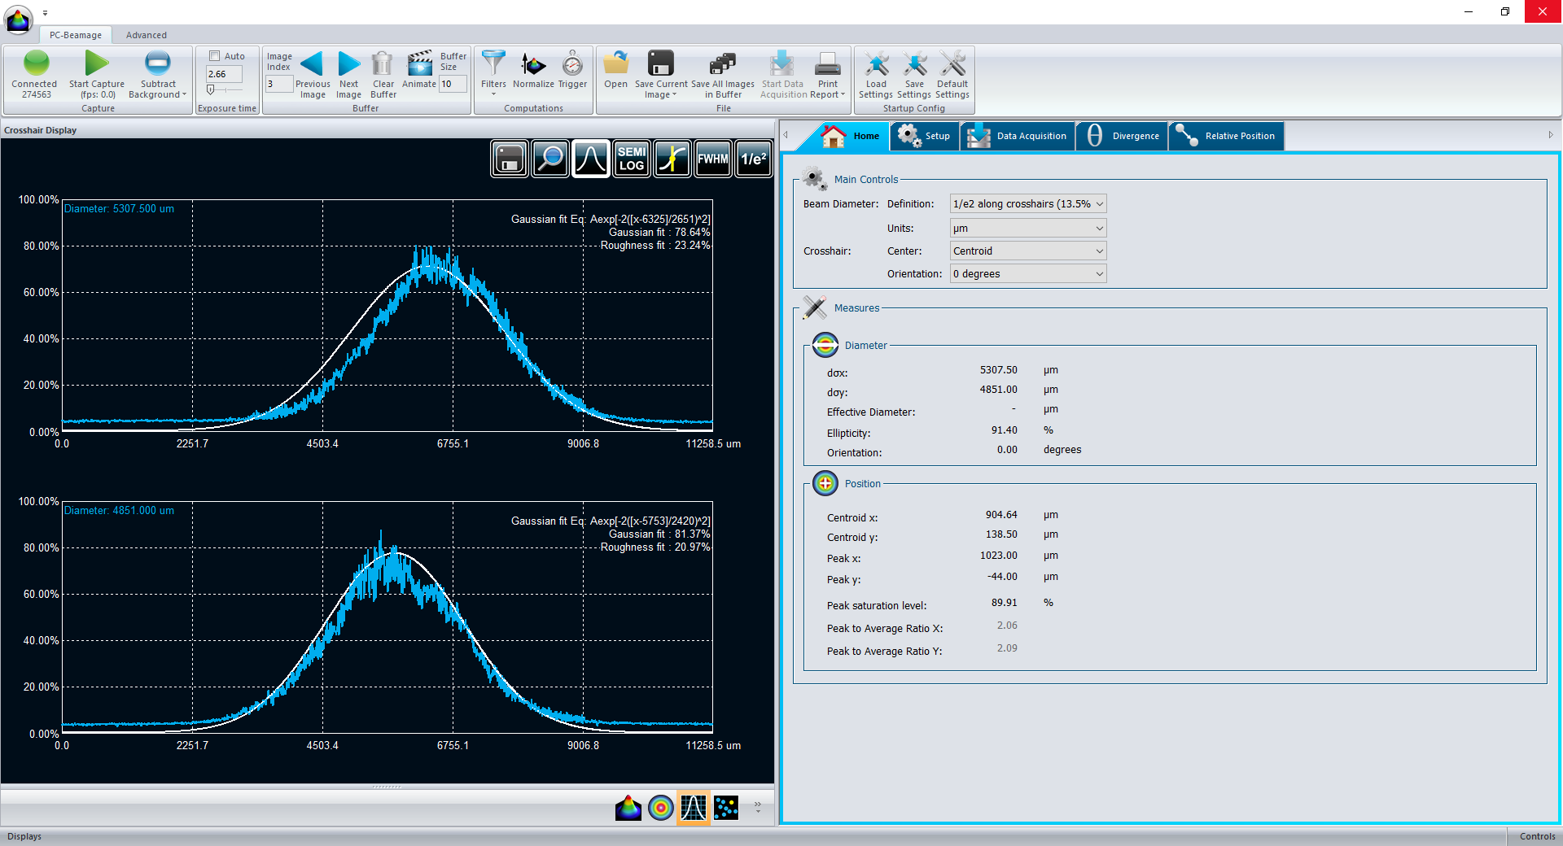This screenshot has height=846, width=1563.
Task: Open the Orientation degrees dropdown
Action: tap(1027, 274)
